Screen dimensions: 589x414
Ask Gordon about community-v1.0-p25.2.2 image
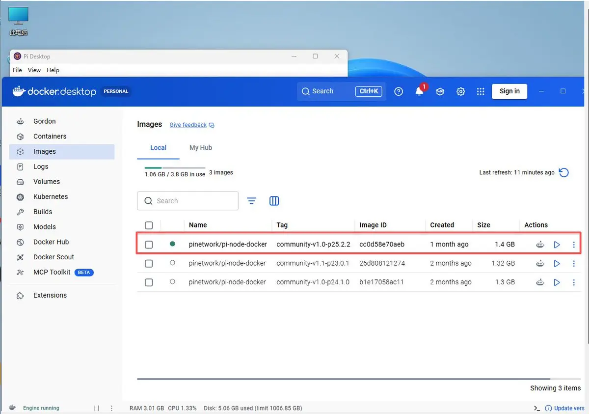(540, 245)
